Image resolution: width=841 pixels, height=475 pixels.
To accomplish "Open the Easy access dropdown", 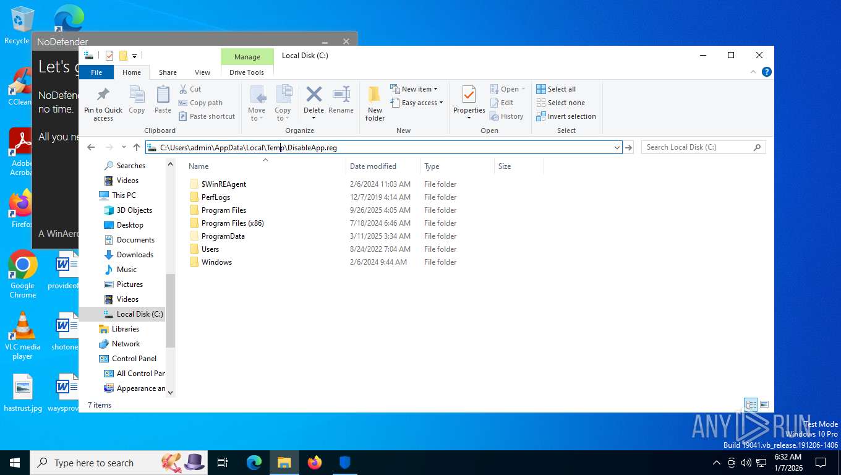I will 417,103.
